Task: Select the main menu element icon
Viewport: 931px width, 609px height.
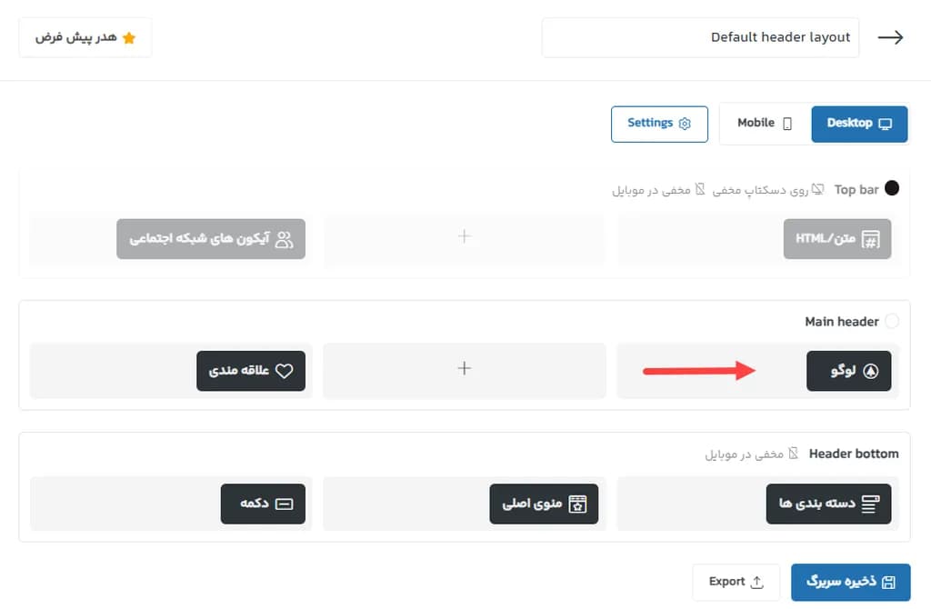Action: click(577, 504)
